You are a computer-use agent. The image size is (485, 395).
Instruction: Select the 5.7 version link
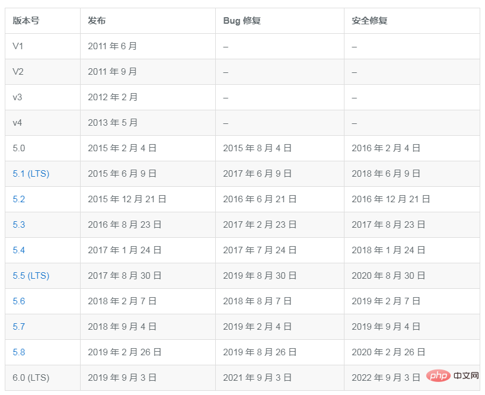pyautogui.click(x=19, y=327)
